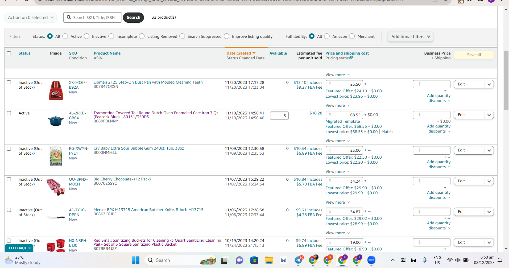This screenshot has height=268, width=509.
Task: Open Edit dropdown arrow for Tramontina Dutch Oven
Action: coord(489,115)
